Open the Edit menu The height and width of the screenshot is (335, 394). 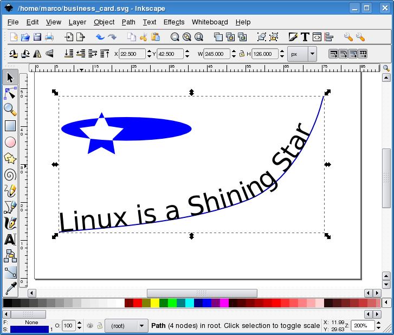point(33,22)
